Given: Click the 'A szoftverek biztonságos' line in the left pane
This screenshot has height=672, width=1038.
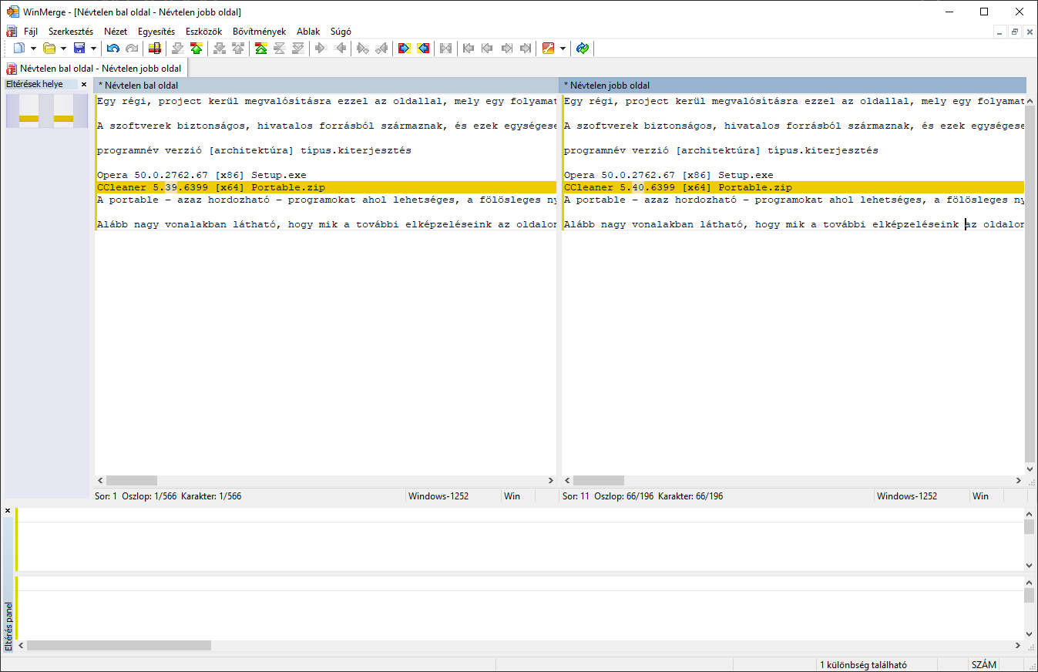Looking at the screenshot, I should pos(325,126).
